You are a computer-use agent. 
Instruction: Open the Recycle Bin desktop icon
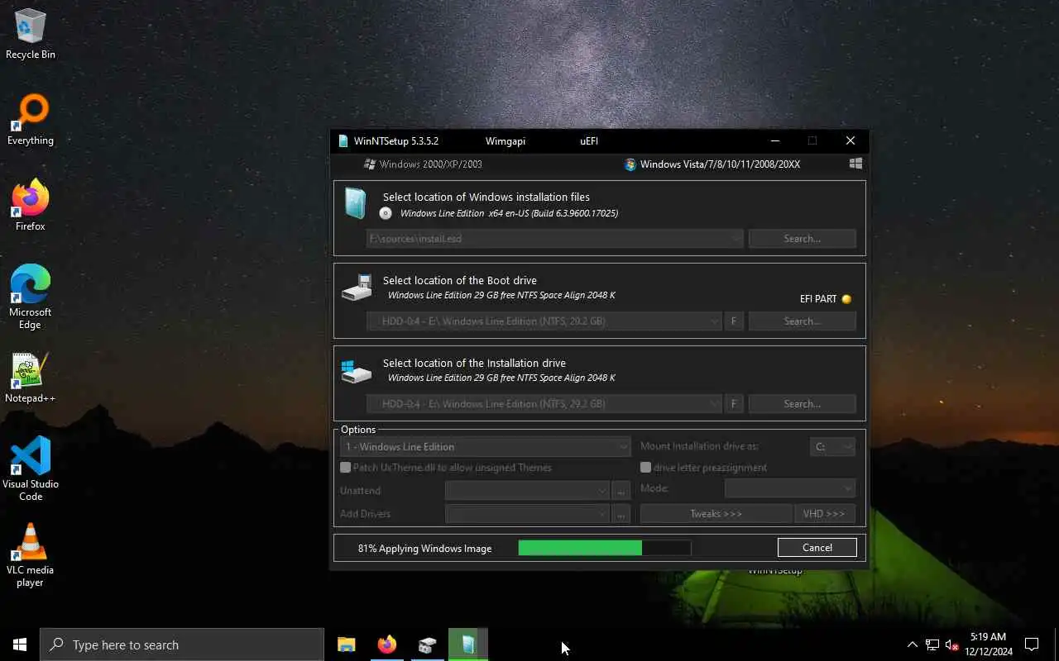pyautogui.click(x=31, y=34)
